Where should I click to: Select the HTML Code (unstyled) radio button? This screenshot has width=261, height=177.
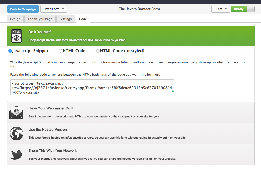[98, 51]
